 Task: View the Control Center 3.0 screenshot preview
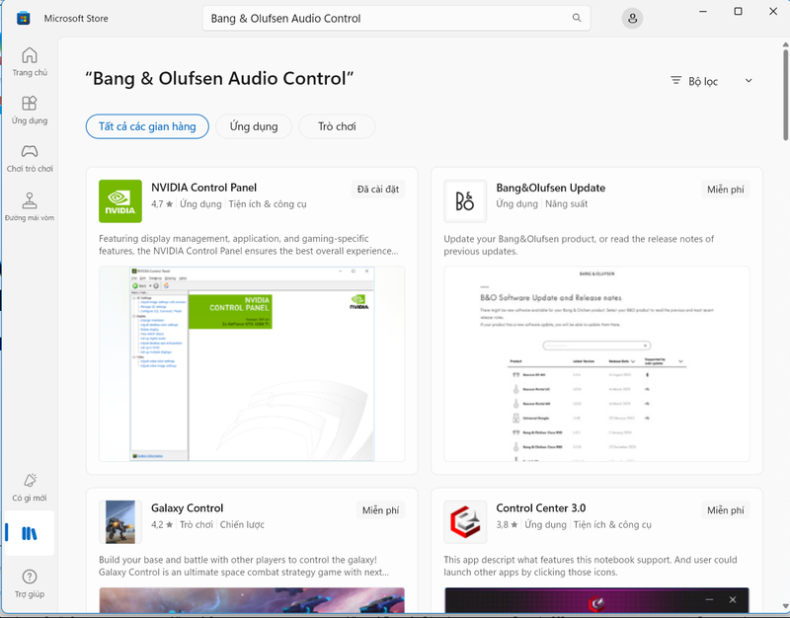pyautogui.click(x=596, y=600)
